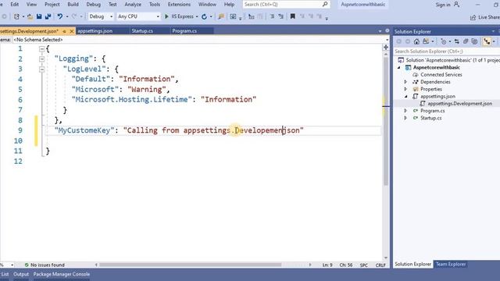Click the Search Solution Explorer field
This screenshot has width=500, height=281.
(x=446, y=52)
